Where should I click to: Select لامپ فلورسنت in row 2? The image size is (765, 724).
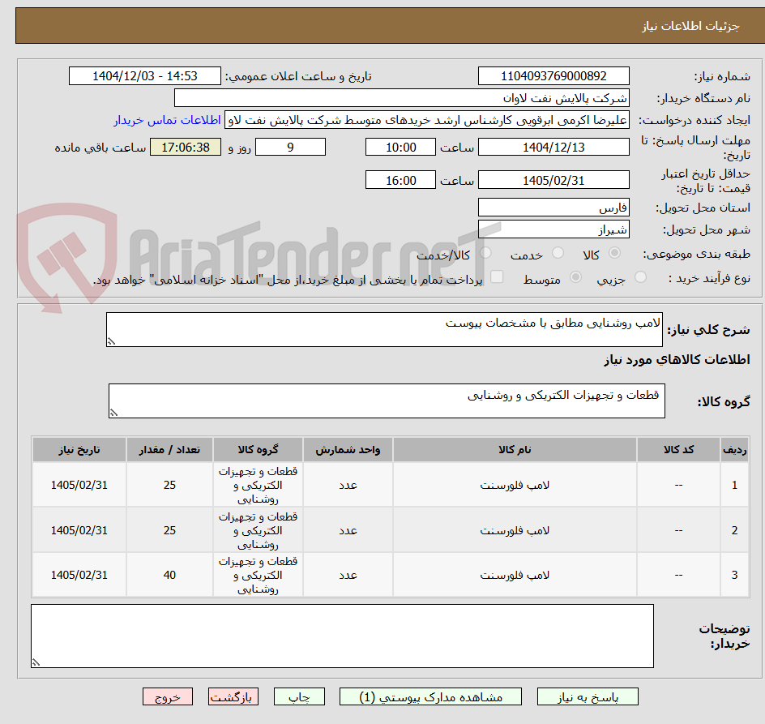click(515, 530)
